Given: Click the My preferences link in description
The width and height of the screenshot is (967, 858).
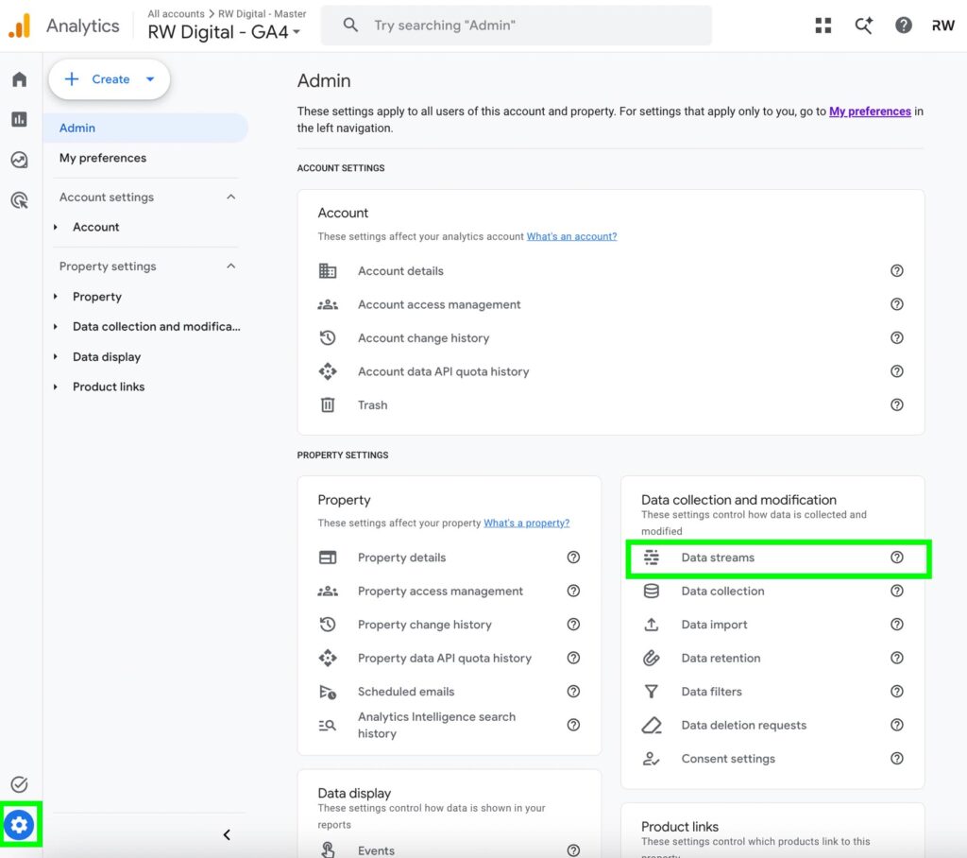Looking at the screenshot, I should pos(870,112).
